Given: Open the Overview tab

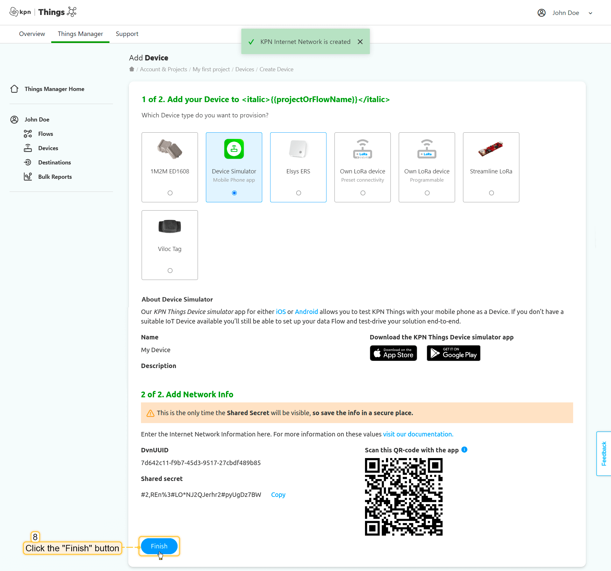Looking at the screenshot, I should [32, 34].
